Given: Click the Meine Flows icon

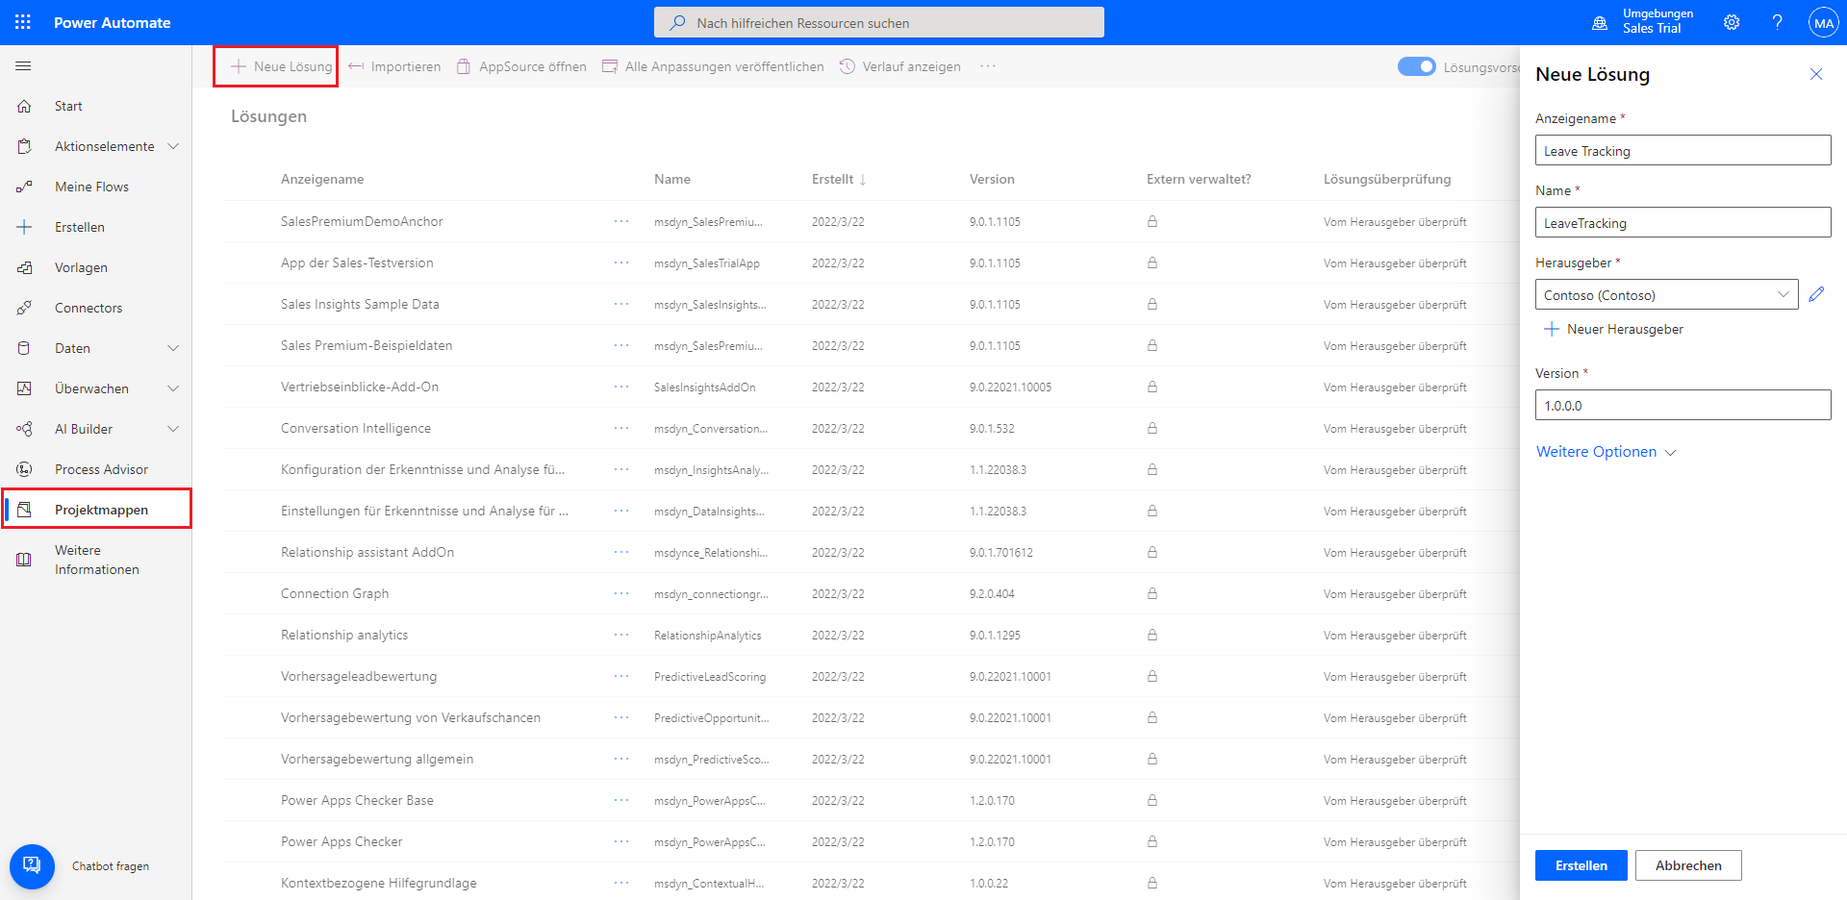Looking at the screenshot, I should 25,187.
